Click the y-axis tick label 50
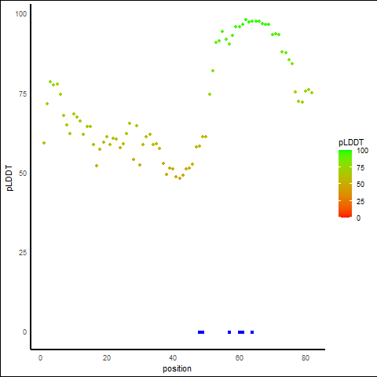Image resolution: width=377 pixels, height=377 pixels. click(23, 174)
